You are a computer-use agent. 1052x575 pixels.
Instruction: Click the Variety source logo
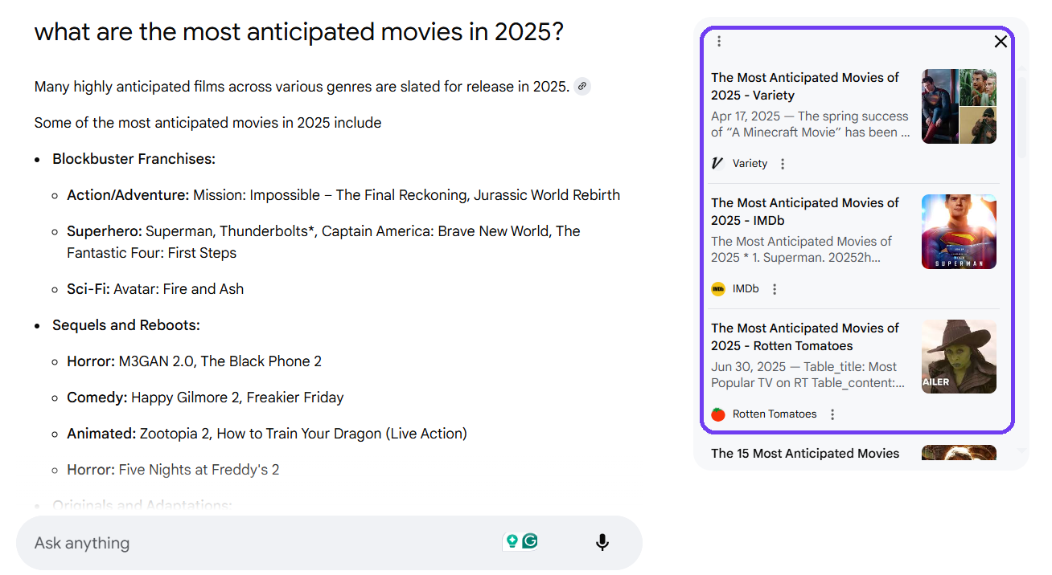coord(718,164)
